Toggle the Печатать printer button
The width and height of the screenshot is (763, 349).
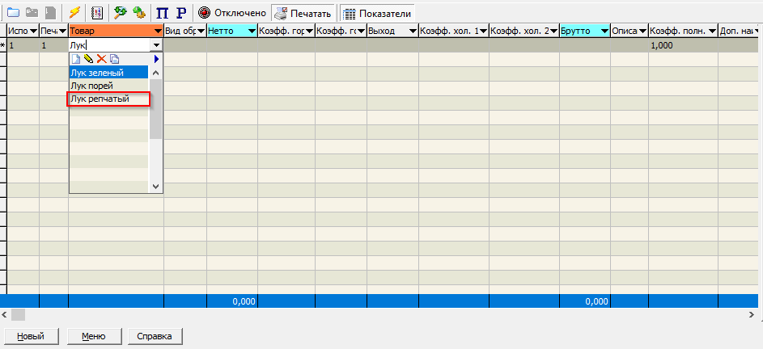[x=303, y=14]
